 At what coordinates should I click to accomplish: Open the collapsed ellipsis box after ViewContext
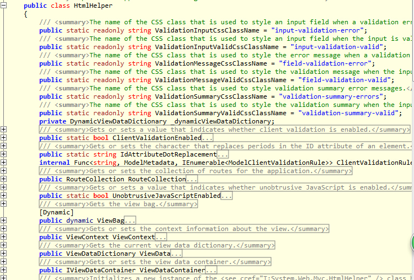[161, 238]
